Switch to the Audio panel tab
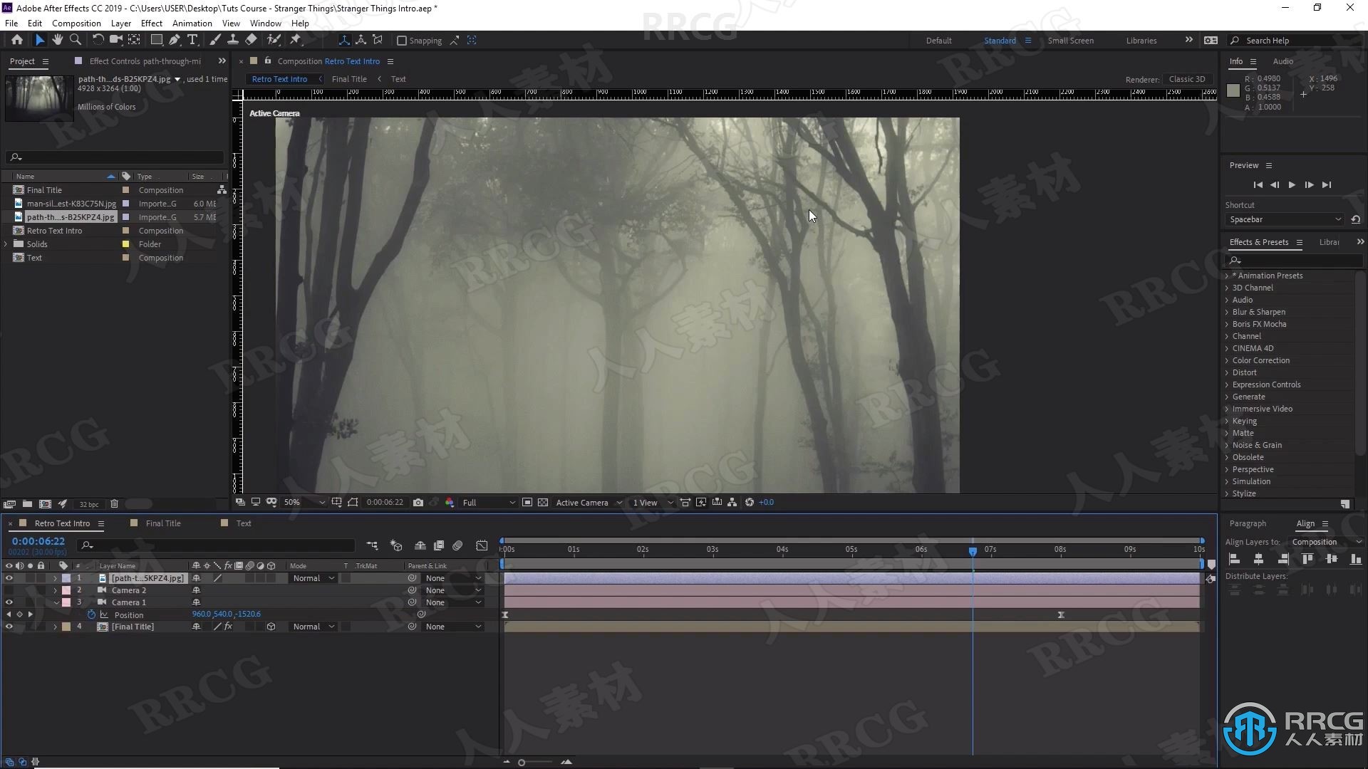Screen dimensions: 1368x769 pyautogui.click(x=1282, y=61)
